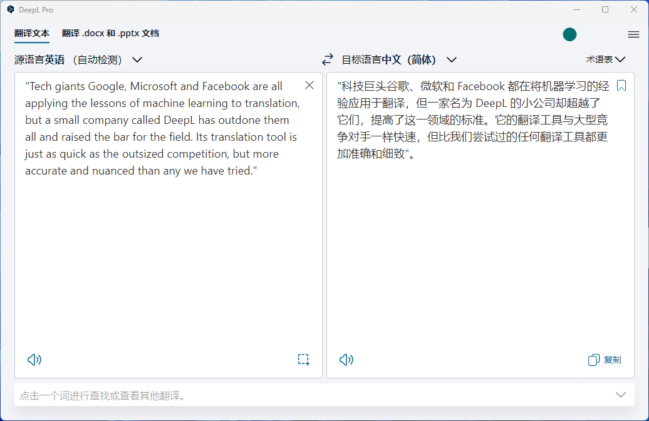Click the word Microsoft in source text
Viewport: 649px width, 421px height.
(x=154, y=86)
